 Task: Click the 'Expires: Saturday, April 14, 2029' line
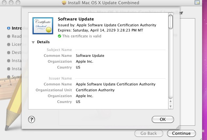100,30
